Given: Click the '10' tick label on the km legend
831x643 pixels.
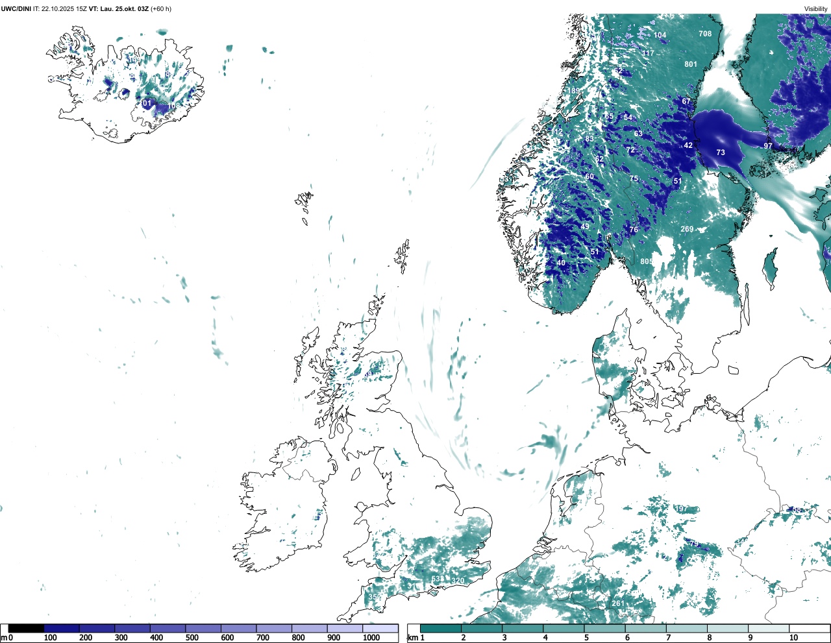Looking at the screenshot, I should (x=793, y=638).
